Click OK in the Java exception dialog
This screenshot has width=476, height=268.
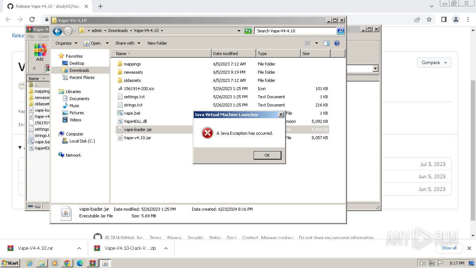coord(267,155)
